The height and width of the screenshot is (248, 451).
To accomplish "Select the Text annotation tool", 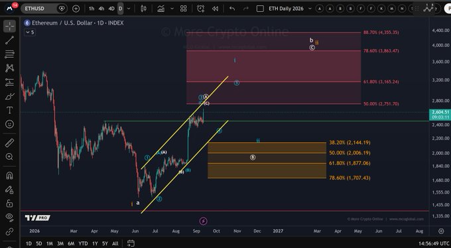I will [x=9, y=110].
